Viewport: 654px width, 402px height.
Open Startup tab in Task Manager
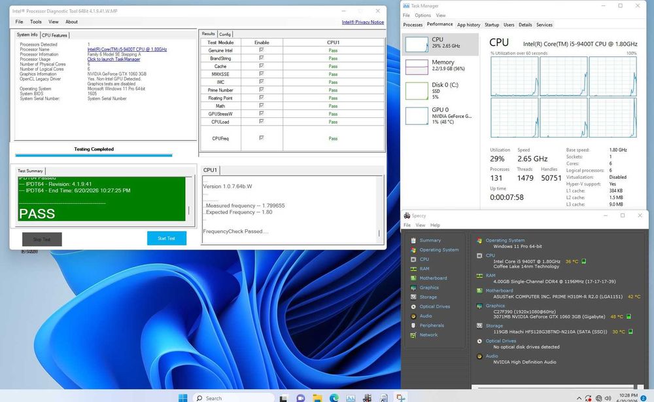492,25
